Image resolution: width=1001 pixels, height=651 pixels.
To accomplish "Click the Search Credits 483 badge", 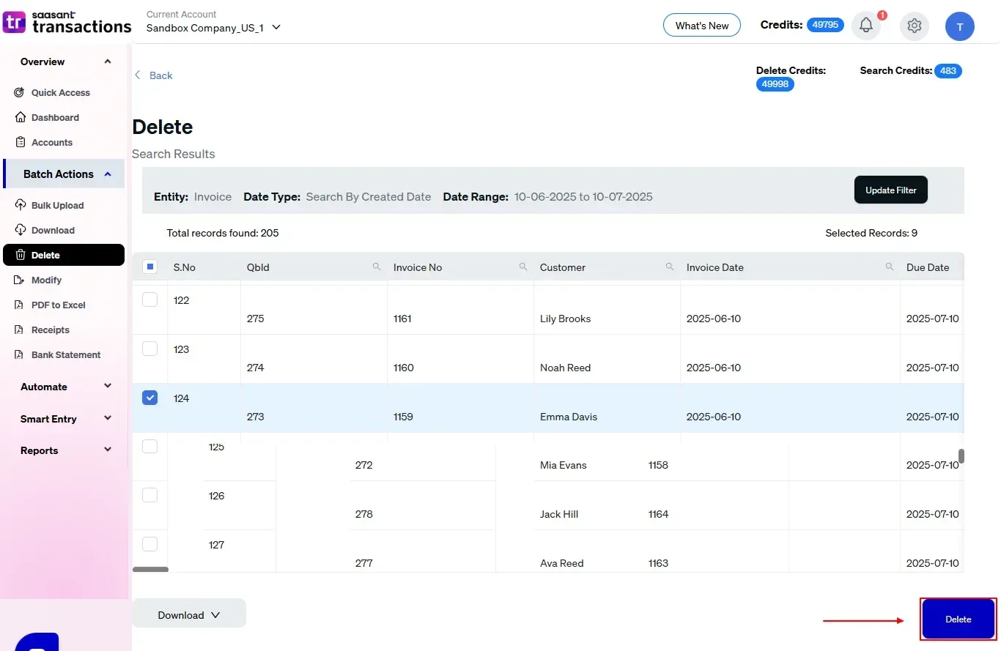I will click(x=948, y=71).
